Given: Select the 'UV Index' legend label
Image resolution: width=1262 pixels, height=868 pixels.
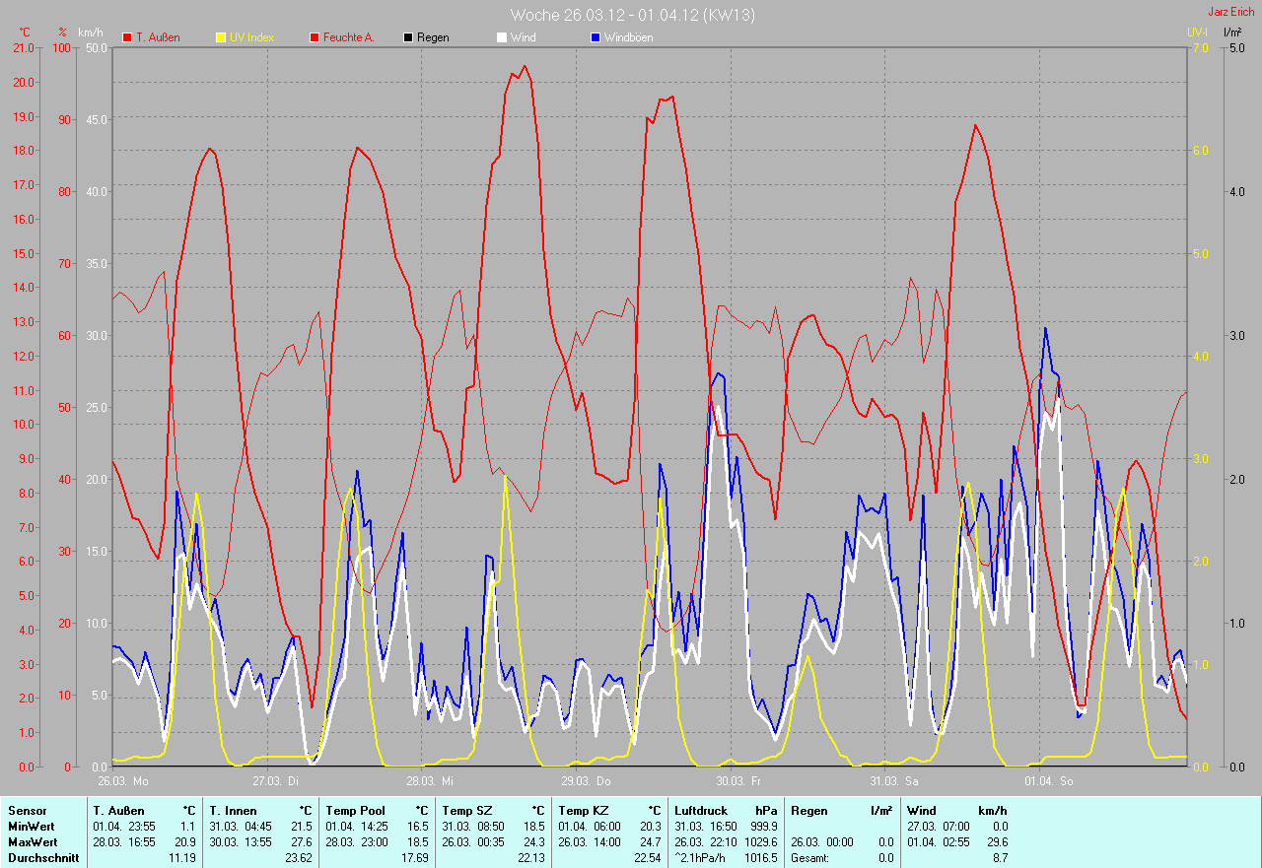Looking at the screenshot, I should pos(251,37).
